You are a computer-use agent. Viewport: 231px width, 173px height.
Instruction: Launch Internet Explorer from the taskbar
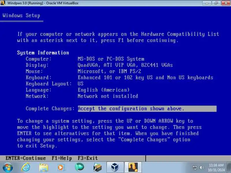[x=26, y=168]
